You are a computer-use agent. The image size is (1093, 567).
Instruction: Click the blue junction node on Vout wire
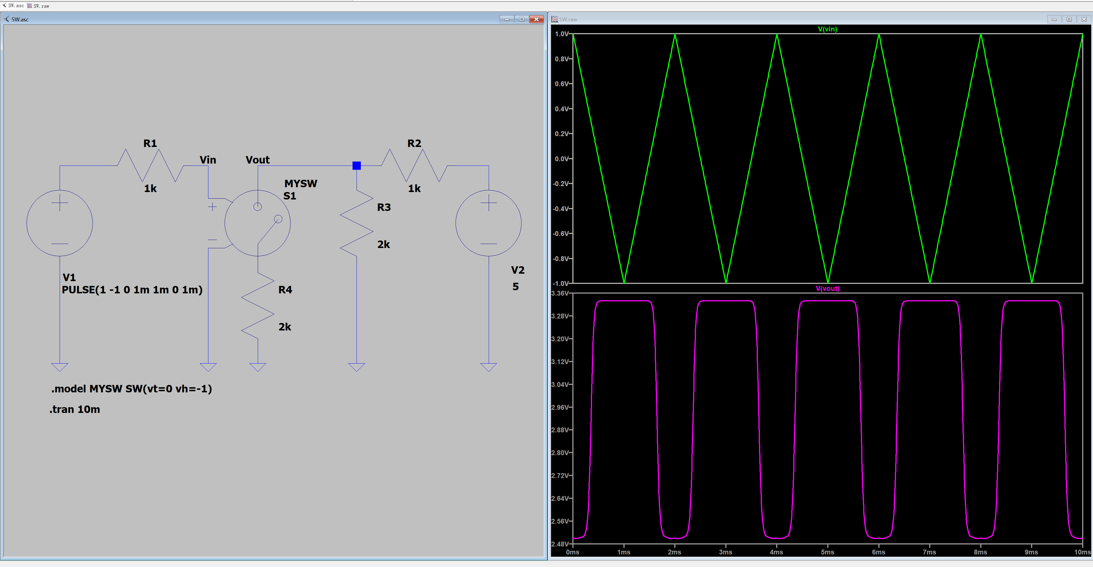pyautogui.click(x=357, y=166)
